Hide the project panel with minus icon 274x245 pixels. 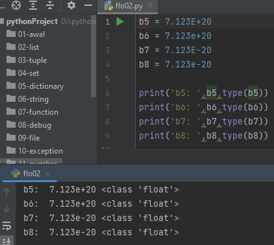point(88,5)
